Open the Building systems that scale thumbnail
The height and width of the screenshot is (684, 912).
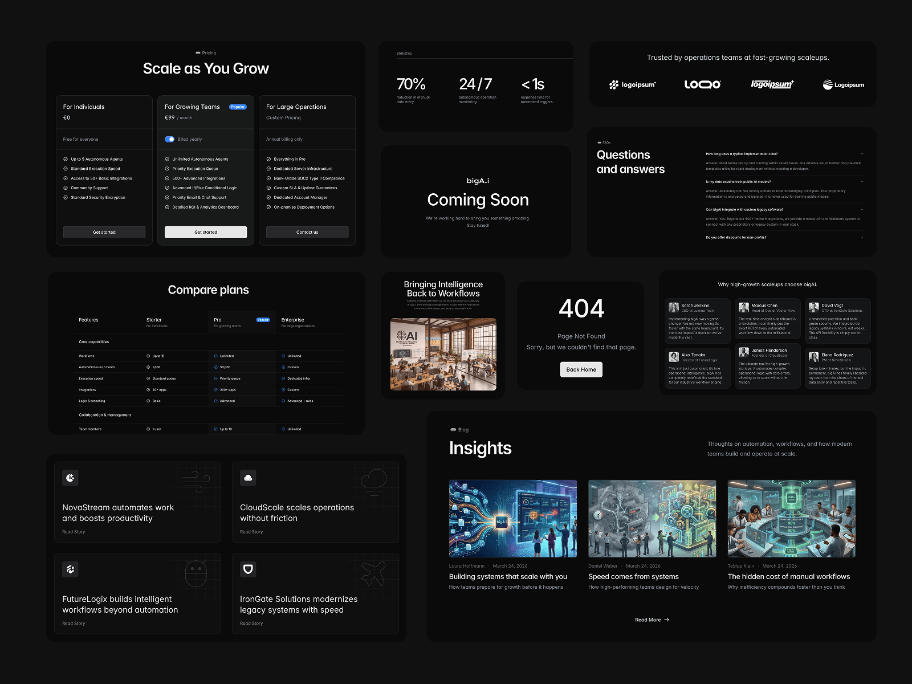pos(513,519)
